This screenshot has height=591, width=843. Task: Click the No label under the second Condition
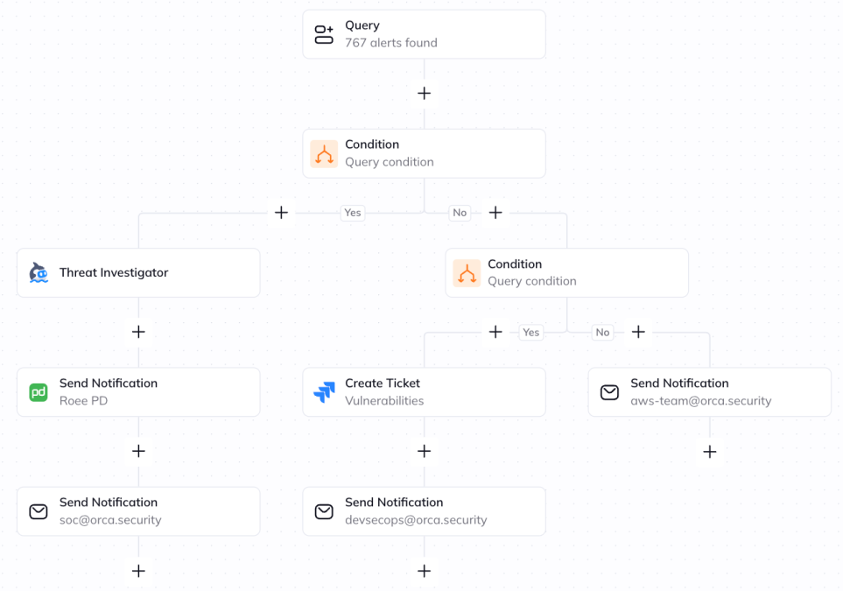pyautogui.click(x=602, y=333)
